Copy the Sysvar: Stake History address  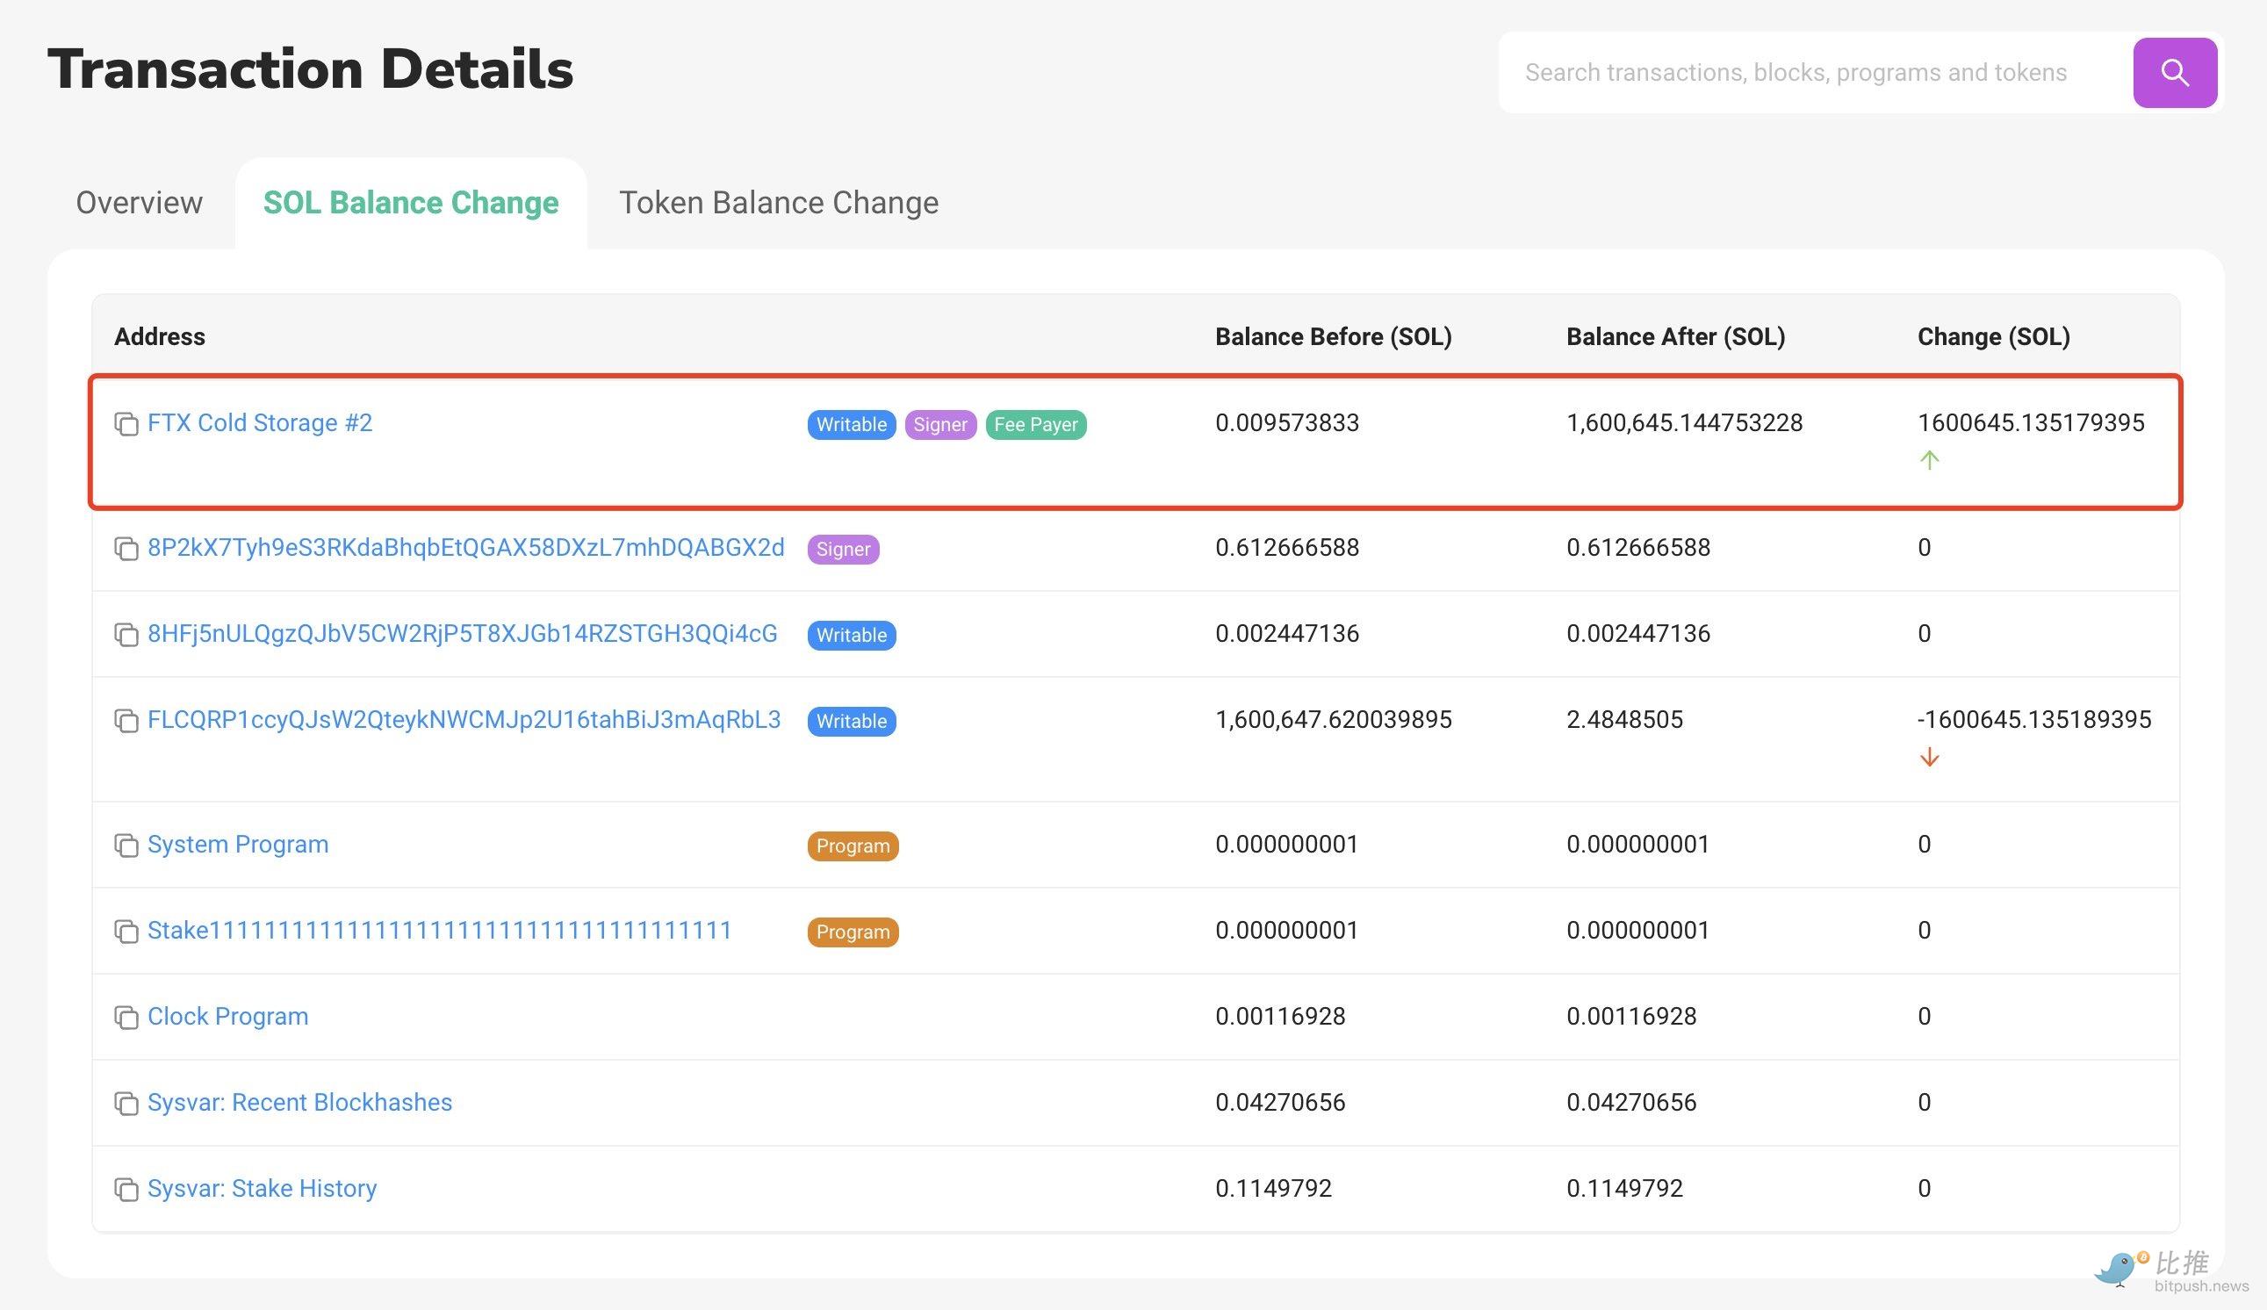pyautogui.click(x=126, y=1190)
